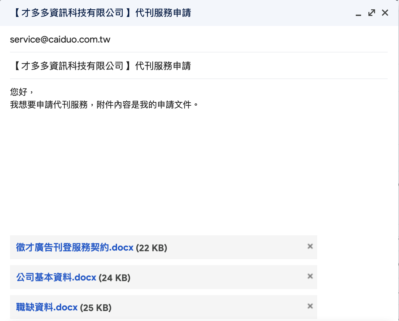
Task: Click the compose window title bar text
Action: coord(102,13)
